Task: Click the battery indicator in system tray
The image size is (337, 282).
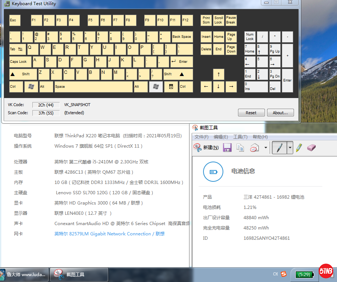Action: click(x=304, y=274)
